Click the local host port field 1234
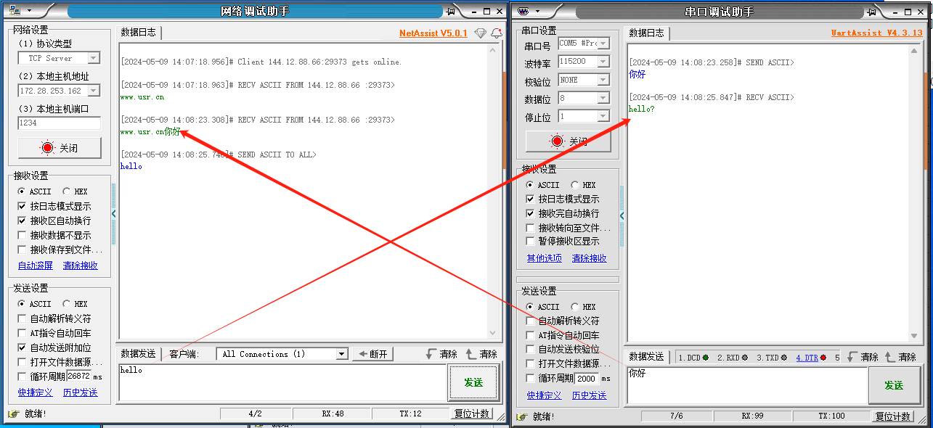The height and width of the screenshot is (428, 933). pos(58,123)
